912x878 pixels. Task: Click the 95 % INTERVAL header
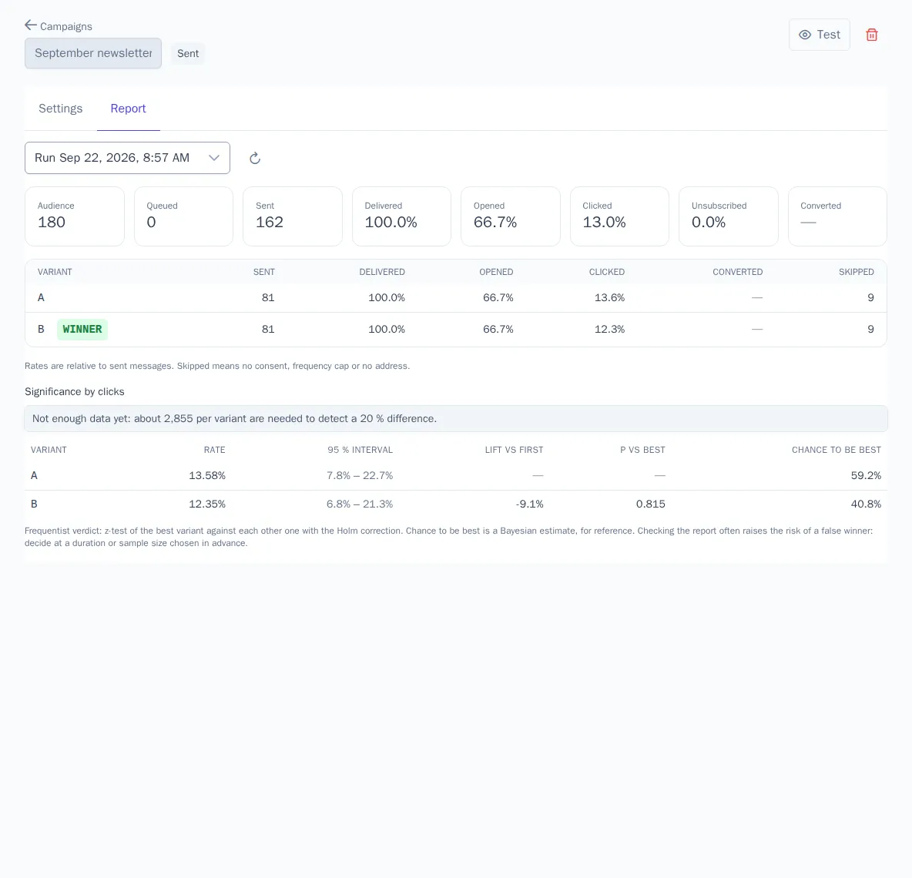[x=360, y=450]
